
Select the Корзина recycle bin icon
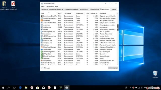pyautogui.click(x=155, y=74)
